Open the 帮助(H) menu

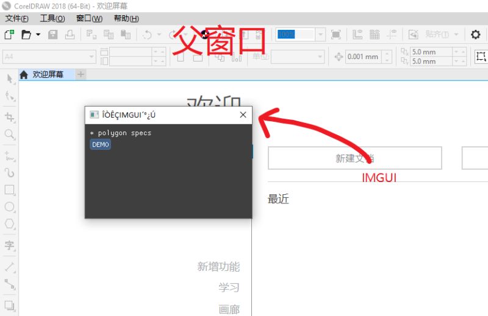(x=126, y=19)
